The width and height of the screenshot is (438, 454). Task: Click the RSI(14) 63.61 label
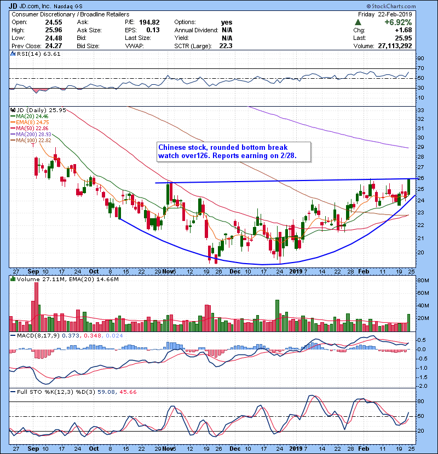[x=39, y=54]
